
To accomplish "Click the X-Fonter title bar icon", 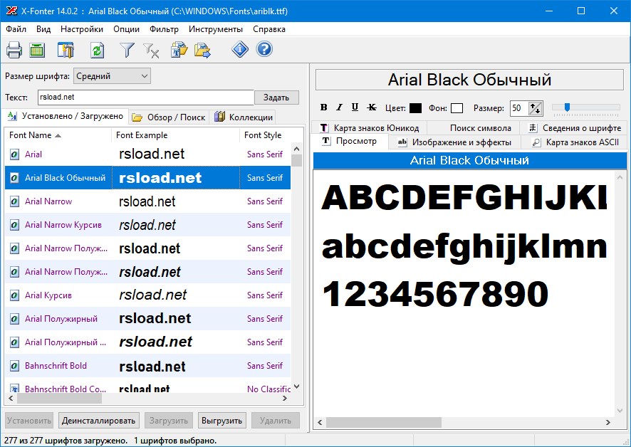I will click(11, 11).
